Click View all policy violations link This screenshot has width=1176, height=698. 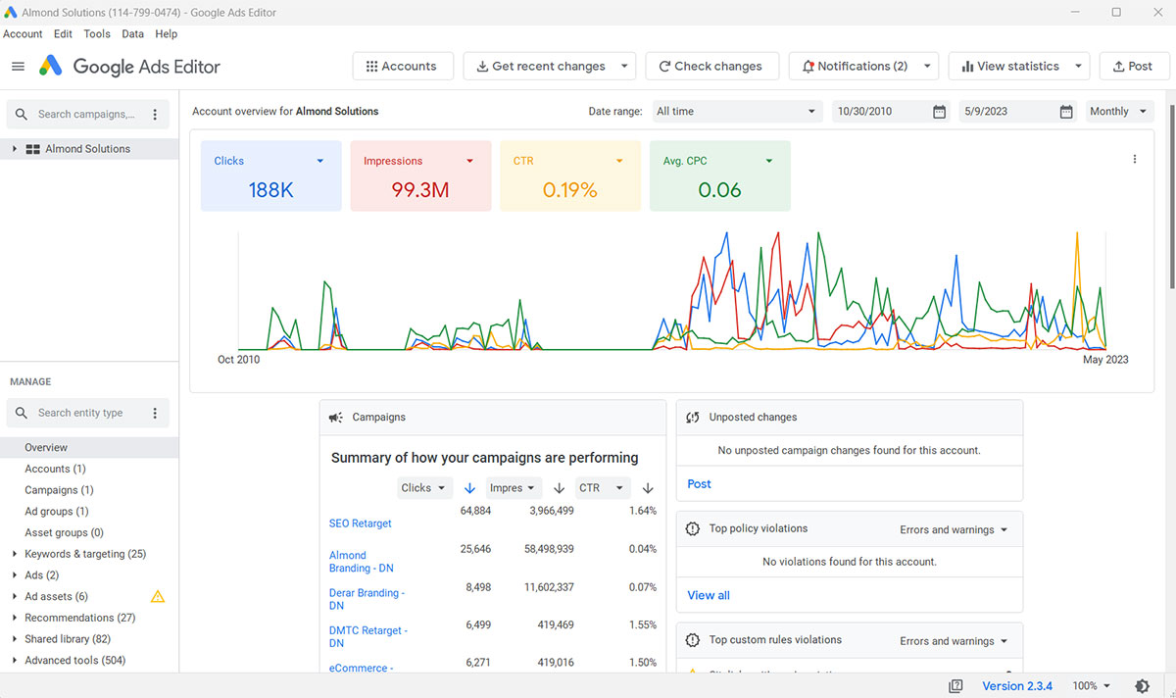[709, 595]
